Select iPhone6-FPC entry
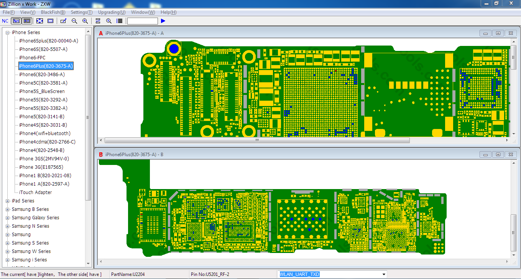 pos(32,58)
